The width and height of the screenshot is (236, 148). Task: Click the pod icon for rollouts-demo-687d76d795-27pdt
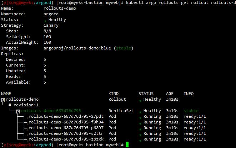coord(25,118)
